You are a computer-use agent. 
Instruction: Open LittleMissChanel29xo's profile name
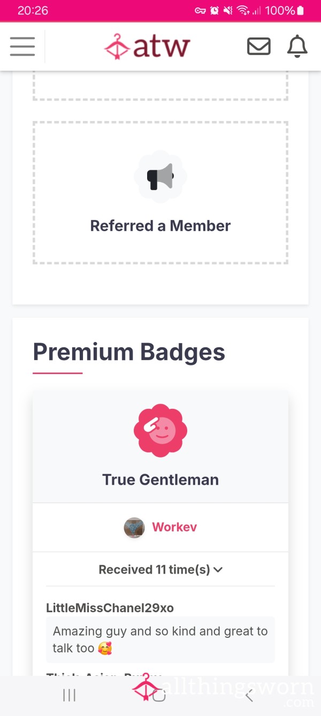click(x=110, y=608)
